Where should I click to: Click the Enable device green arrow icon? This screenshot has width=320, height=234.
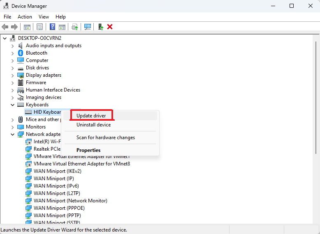[x=101, y=27]
